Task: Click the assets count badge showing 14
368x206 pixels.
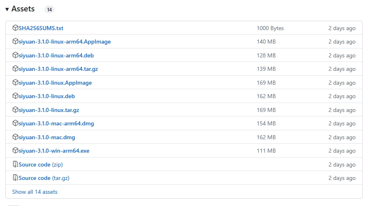Action: pyautogui.click(x=49, y=9)
